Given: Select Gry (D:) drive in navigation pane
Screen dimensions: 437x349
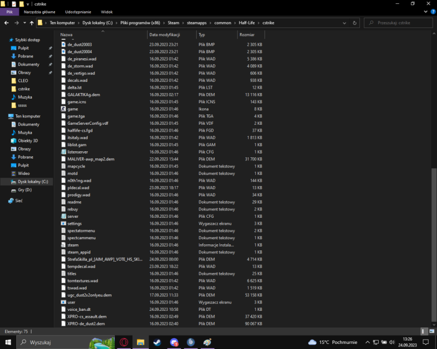Looking at the screenshot, I should point(24,190).
